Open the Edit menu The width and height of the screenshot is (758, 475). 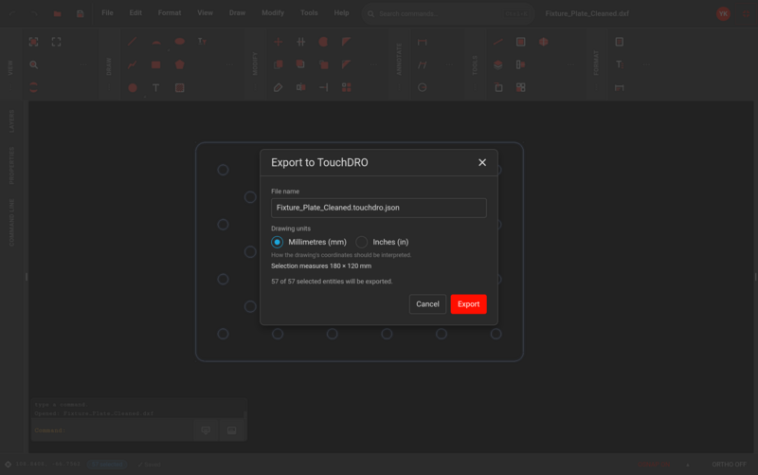coord(135,13)
